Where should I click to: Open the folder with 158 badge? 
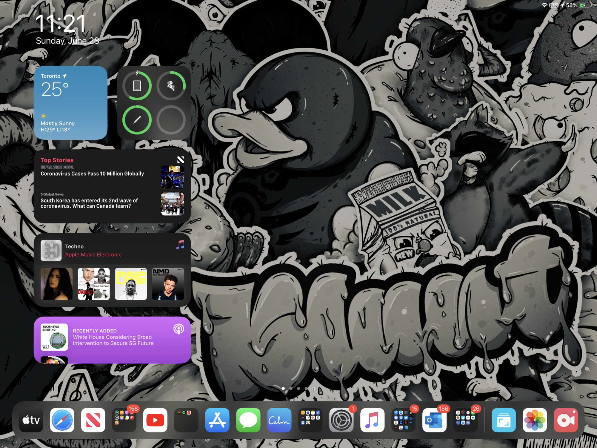click(x=124, y=420)
